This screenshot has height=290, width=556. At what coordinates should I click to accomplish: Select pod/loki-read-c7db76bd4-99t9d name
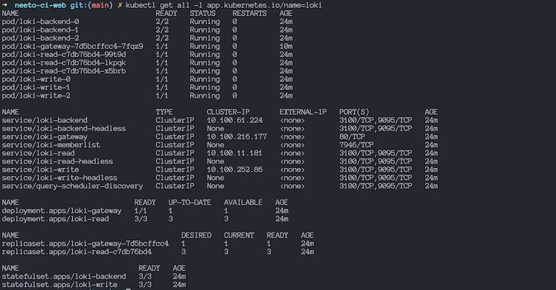[64, 54]
